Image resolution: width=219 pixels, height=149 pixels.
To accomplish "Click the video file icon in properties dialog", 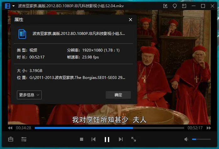I will [22, 34].
